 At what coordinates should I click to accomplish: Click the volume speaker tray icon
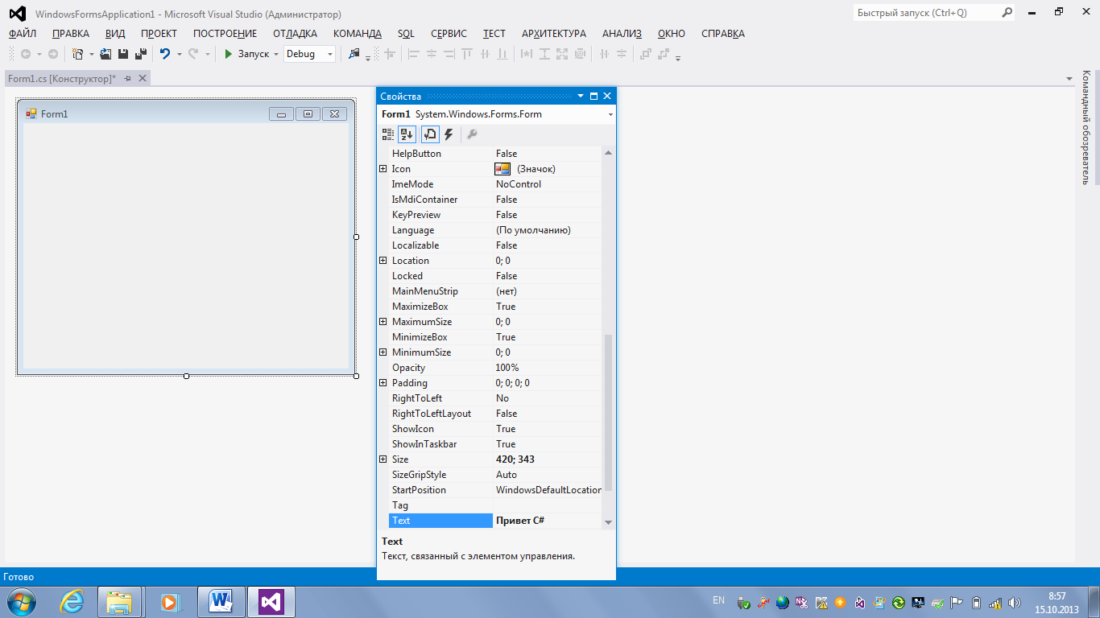[1014, 602]
